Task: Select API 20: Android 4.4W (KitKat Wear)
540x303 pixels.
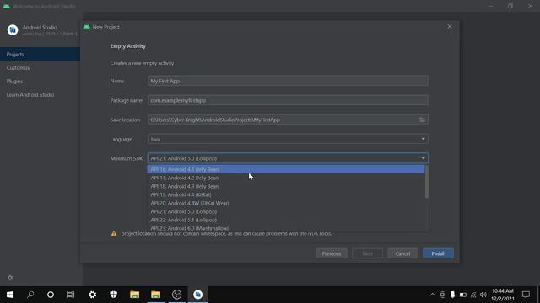Action: point(286,203)
